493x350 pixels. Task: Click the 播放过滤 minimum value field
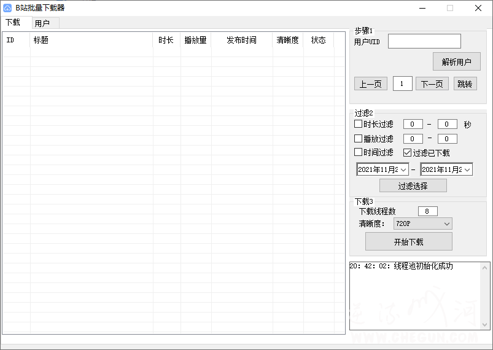click(x=413, y=139)
